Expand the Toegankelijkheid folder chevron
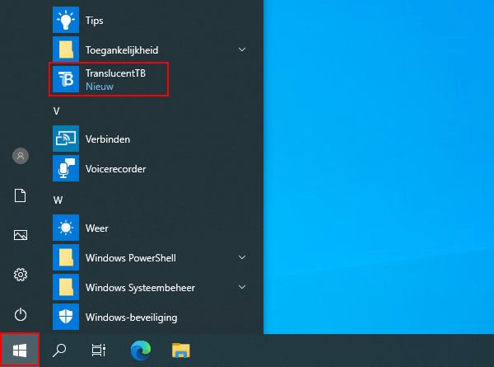 (x=242, y=49)
